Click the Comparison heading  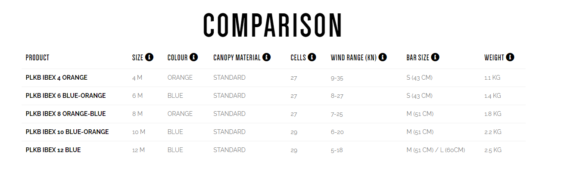[273, 25]
